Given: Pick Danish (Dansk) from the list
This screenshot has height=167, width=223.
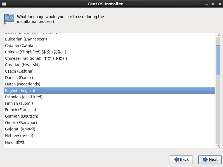Looking at the screenshot, I should (109, 78).
